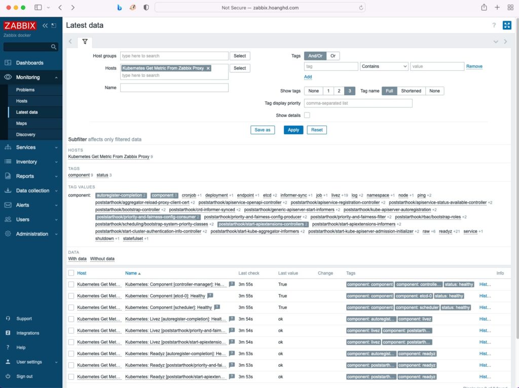Set tag evaluation to And/Or
The image size is (519, 388).
click(x=315, y=56)
